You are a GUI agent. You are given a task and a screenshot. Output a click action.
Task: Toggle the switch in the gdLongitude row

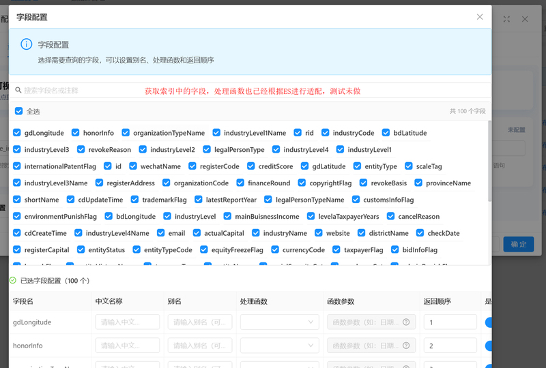click(489, 322)
